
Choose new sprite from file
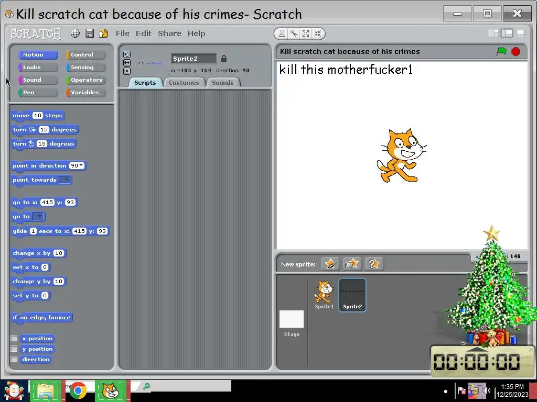tap(352, 264)
